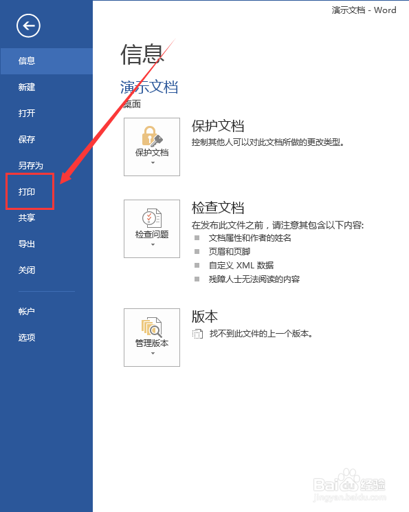The height and width of the screenshot is (512, 409).
Task: Click the 版本 heading
Action: (x=205, y=317)
